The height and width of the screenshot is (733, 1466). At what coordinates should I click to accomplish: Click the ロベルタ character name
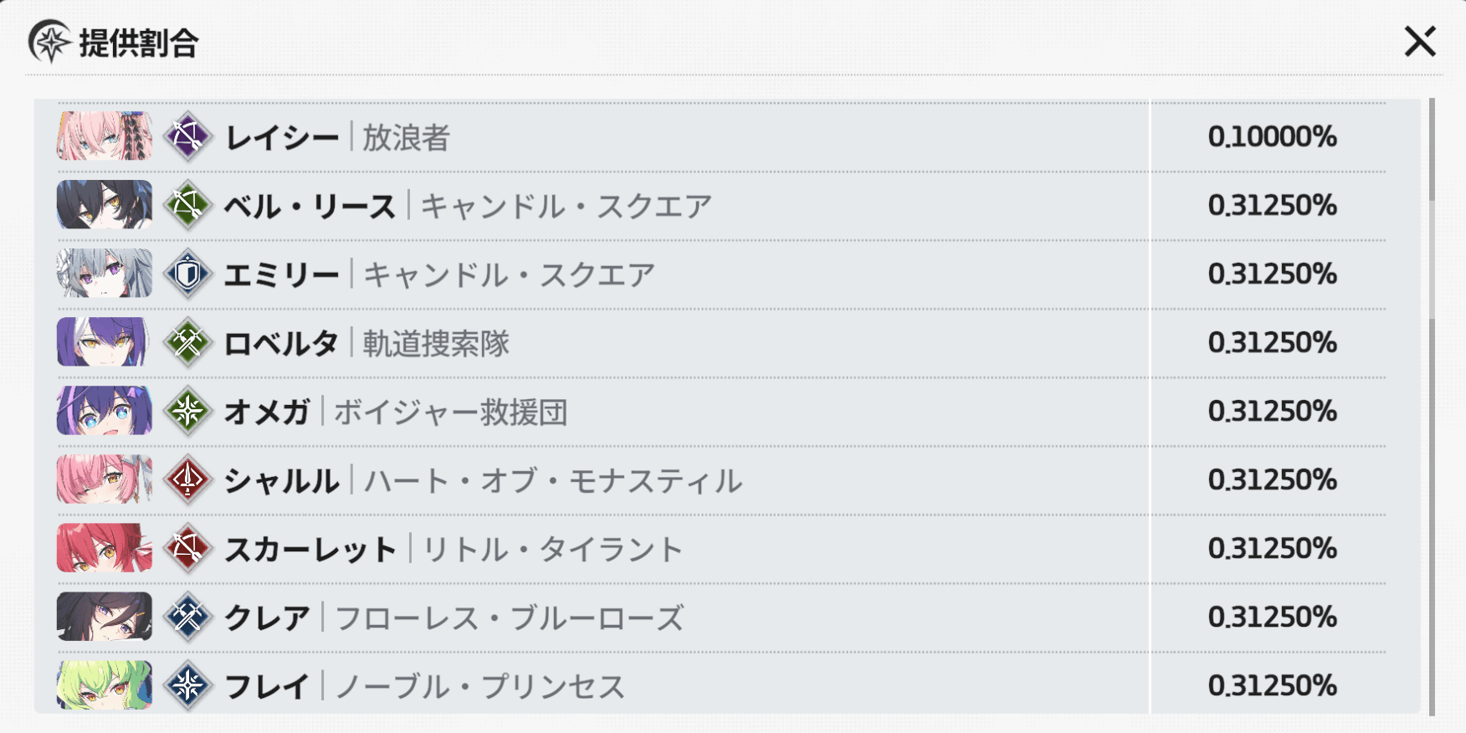(x=281, y=343)
